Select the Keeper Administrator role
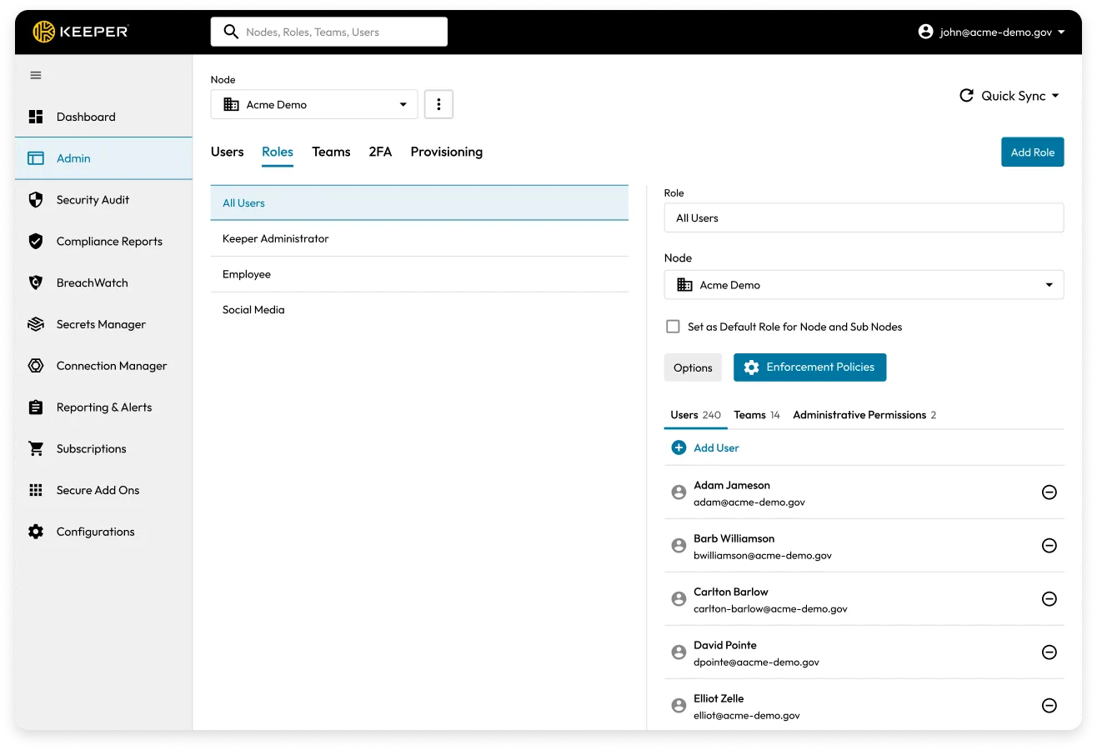Image resolution: width=1097 pixels, height=750 pixels. 419,238
